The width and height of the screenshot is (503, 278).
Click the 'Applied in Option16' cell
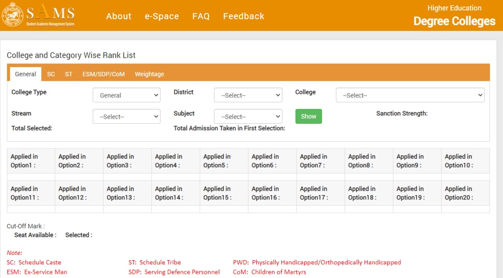(x=272, y=193)
